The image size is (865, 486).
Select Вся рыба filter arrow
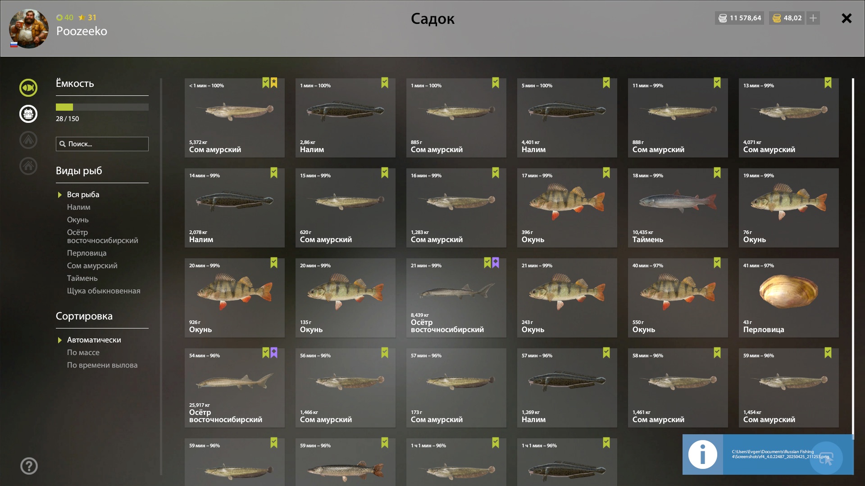(x=59, y=195)
